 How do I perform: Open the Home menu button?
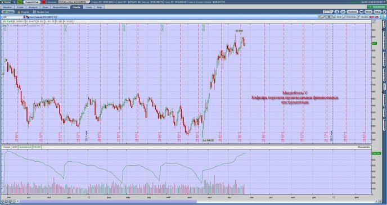pyautogui.click(x=6, y=2)
